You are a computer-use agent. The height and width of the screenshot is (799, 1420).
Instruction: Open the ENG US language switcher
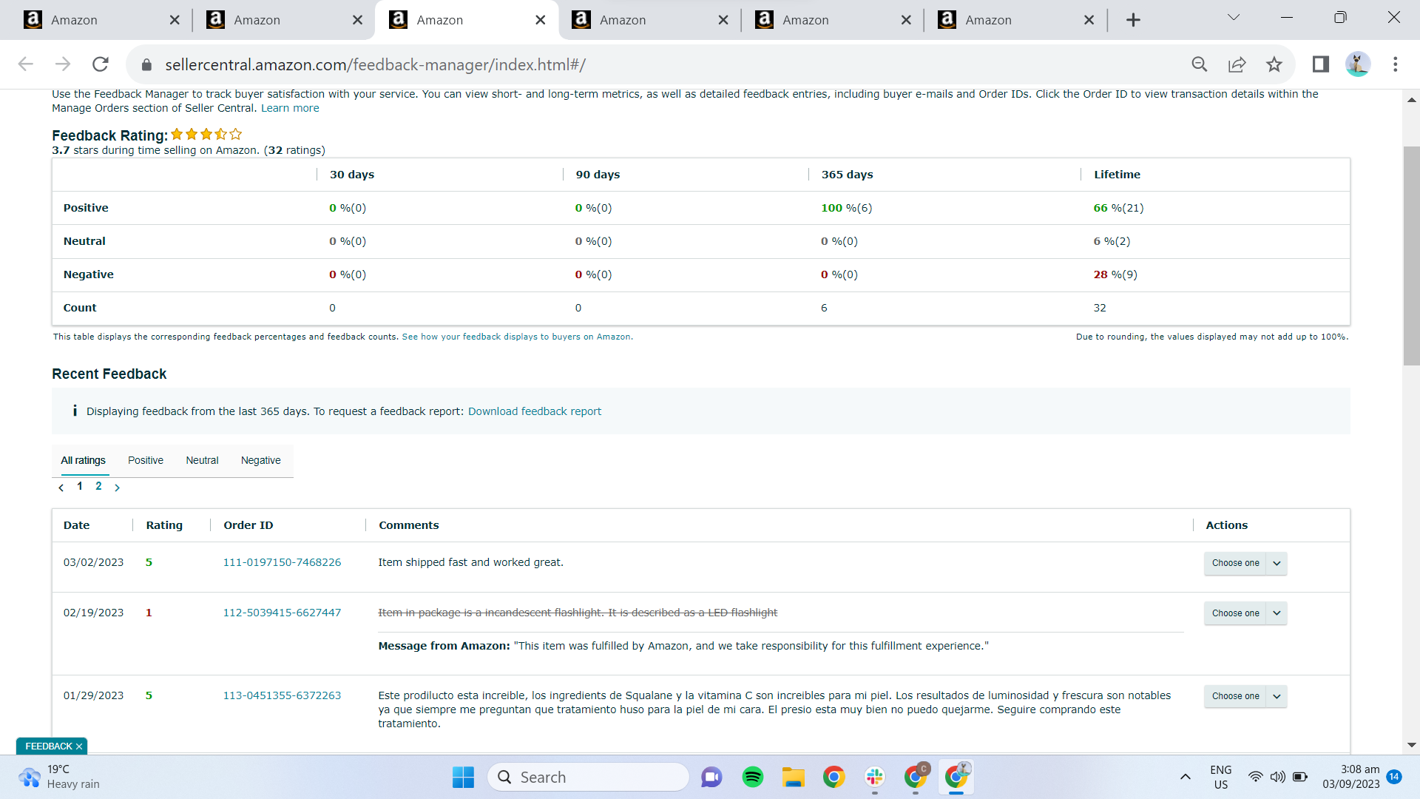pos(1221,777)
